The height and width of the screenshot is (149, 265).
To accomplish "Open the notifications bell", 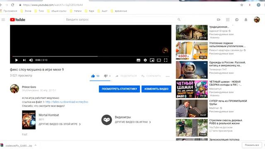I will coord(246,19).
